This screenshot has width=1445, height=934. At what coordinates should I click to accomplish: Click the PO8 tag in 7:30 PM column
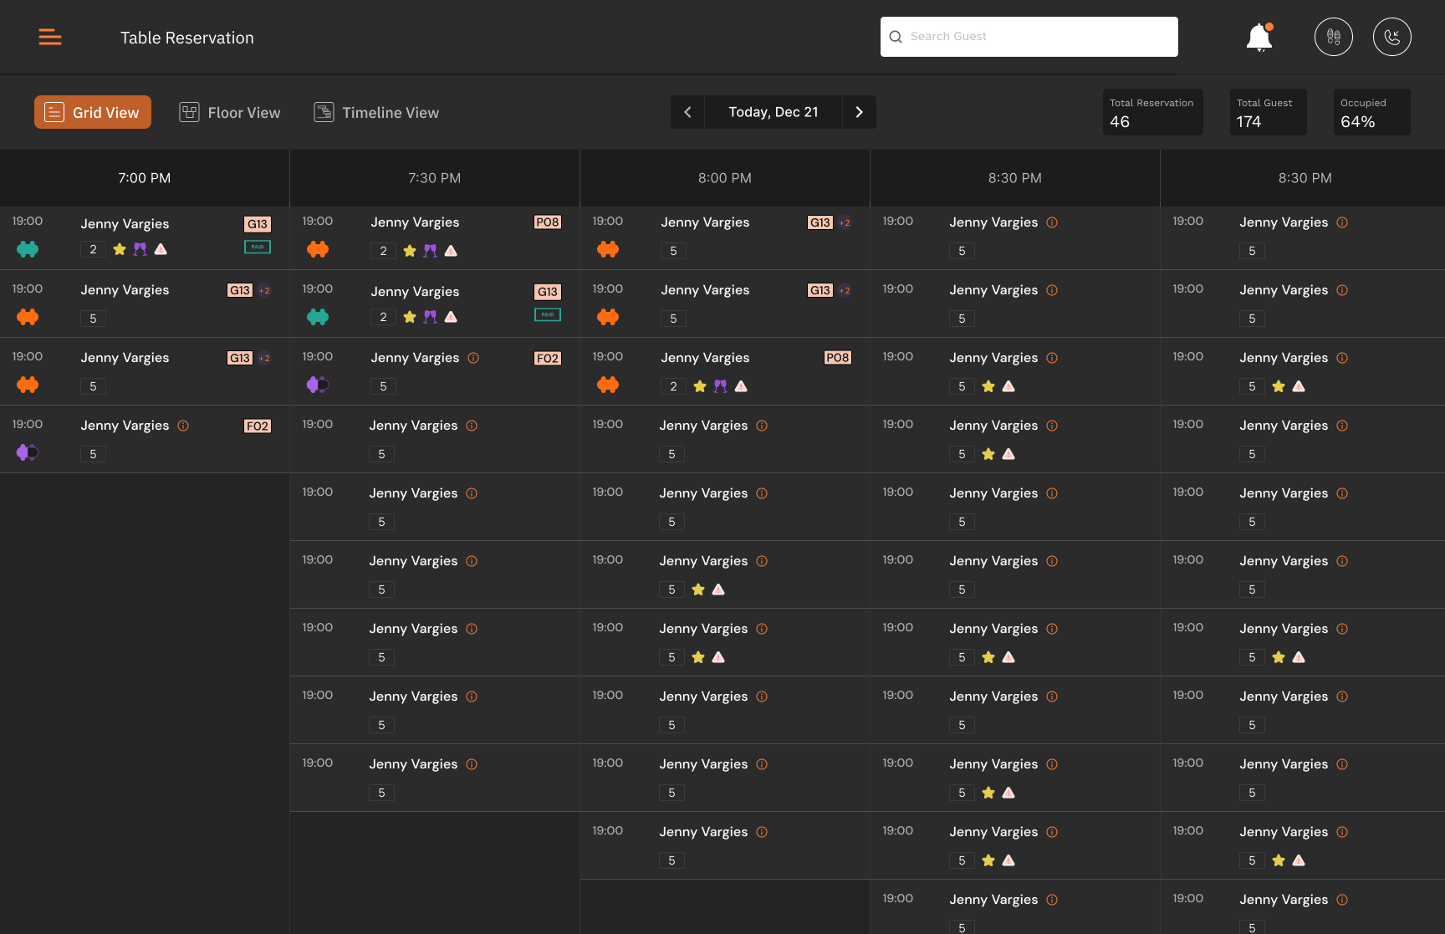point(548,222)
